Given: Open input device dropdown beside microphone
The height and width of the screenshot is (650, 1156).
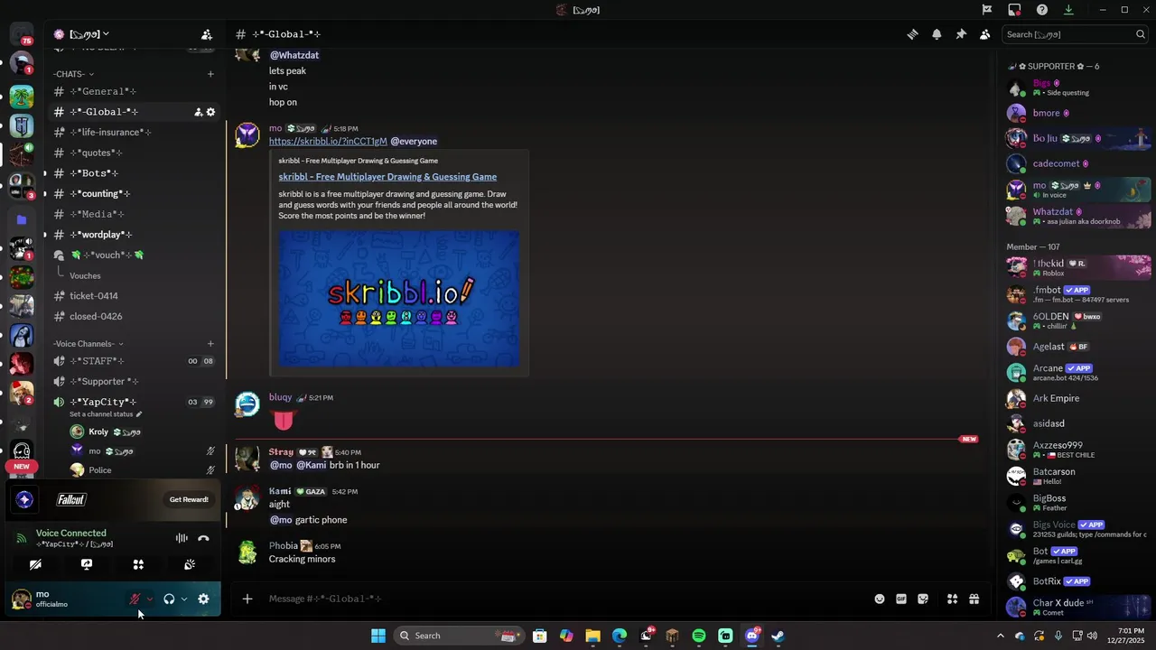Looking at the screenshot, I should (149, 599).
